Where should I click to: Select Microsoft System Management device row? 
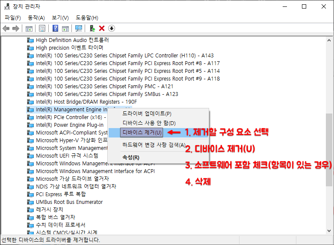72,148
